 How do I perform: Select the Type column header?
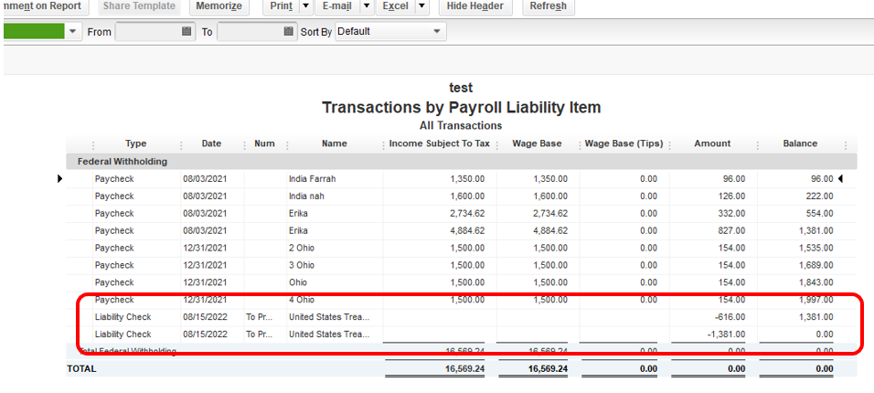[x=136, y=143]
